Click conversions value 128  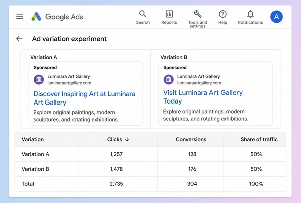click(192, 154)
